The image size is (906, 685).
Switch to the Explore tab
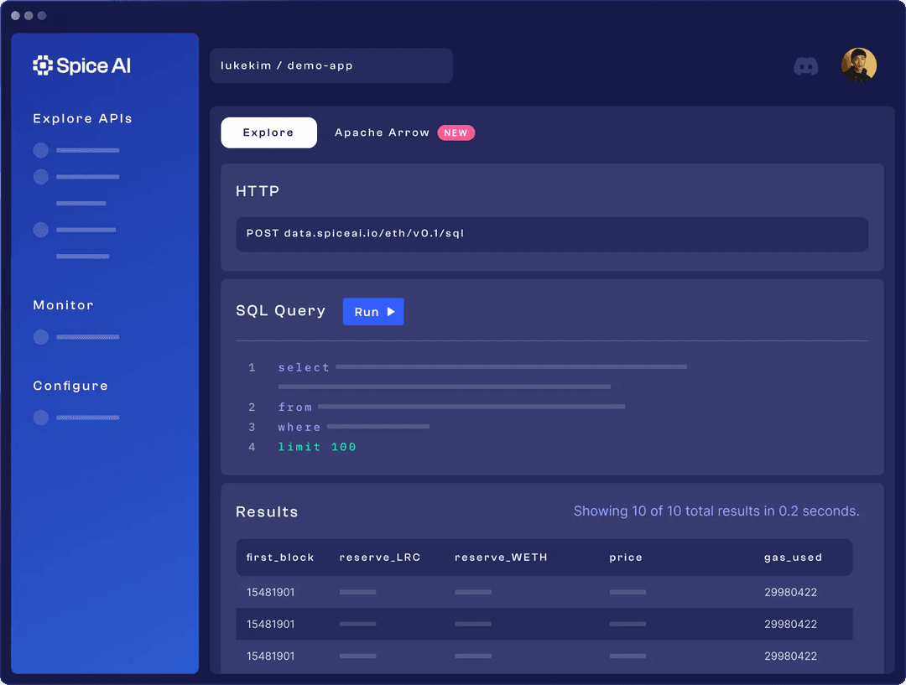coord(268,132)
